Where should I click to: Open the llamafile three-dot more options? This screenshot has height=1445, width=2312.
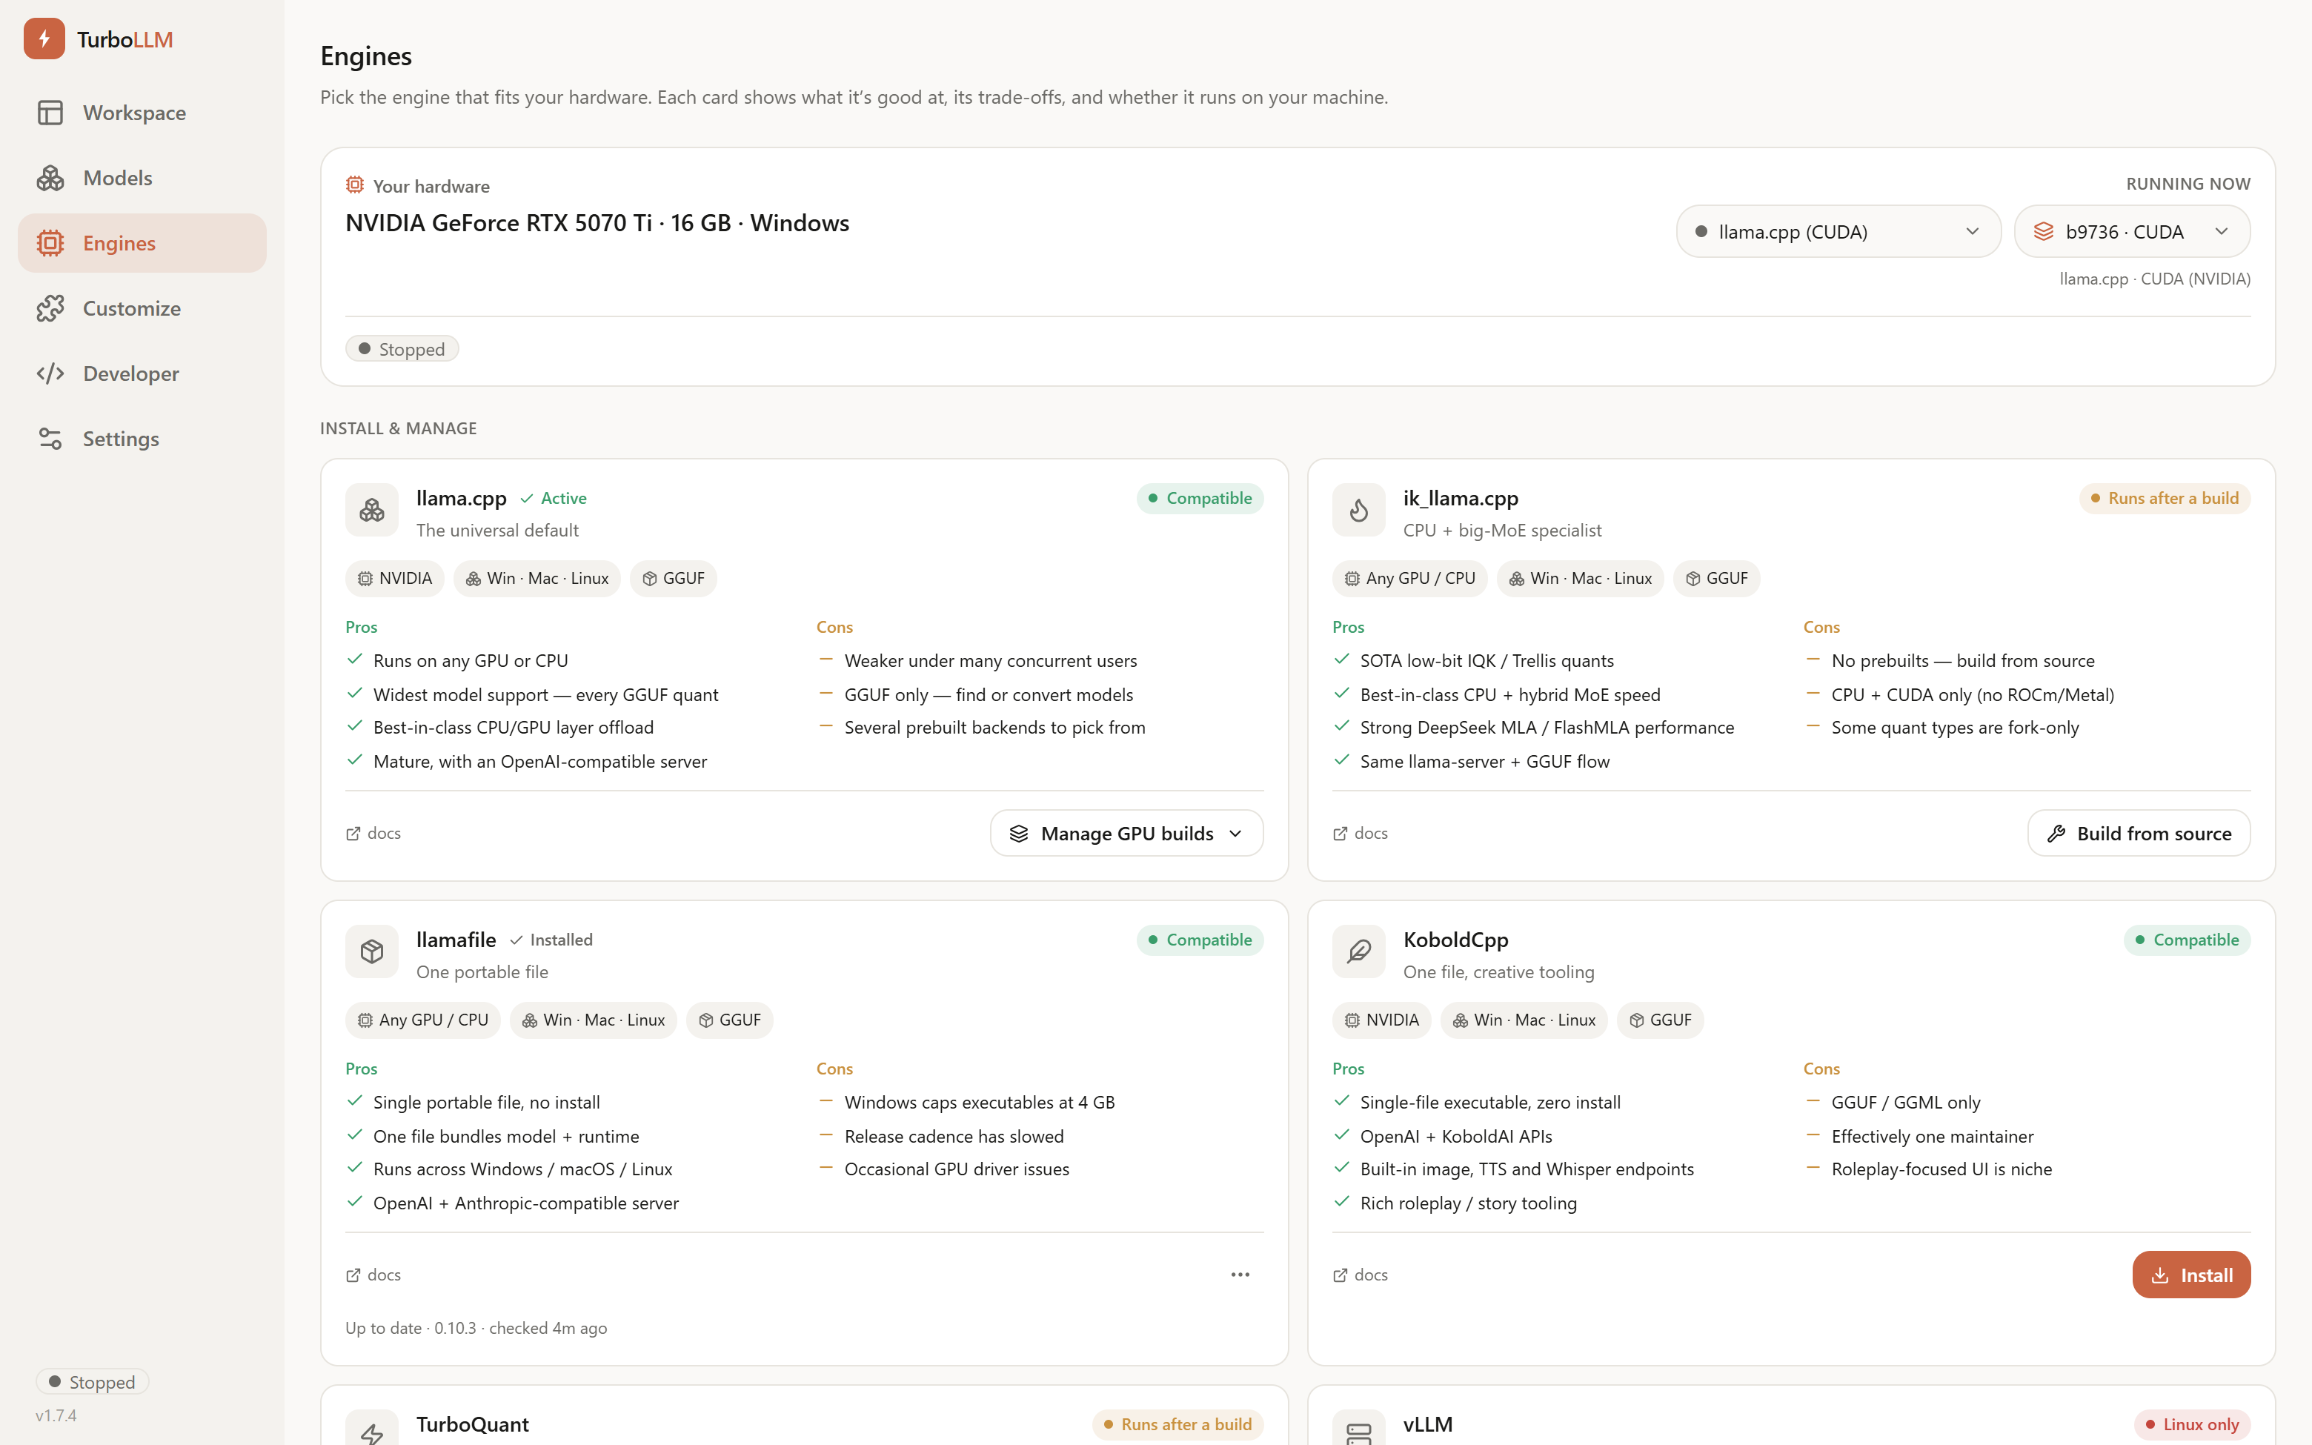coord(1240,1275)
